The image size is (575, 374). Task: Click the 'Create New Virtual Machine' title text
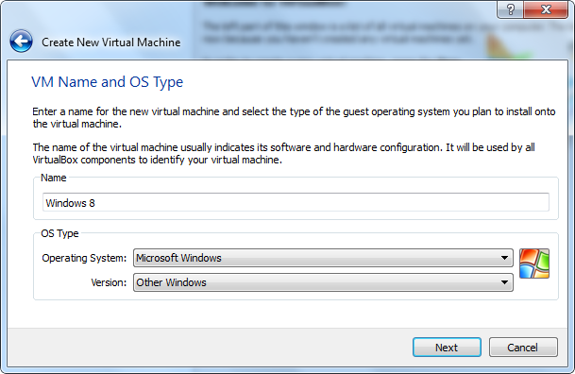111,42
